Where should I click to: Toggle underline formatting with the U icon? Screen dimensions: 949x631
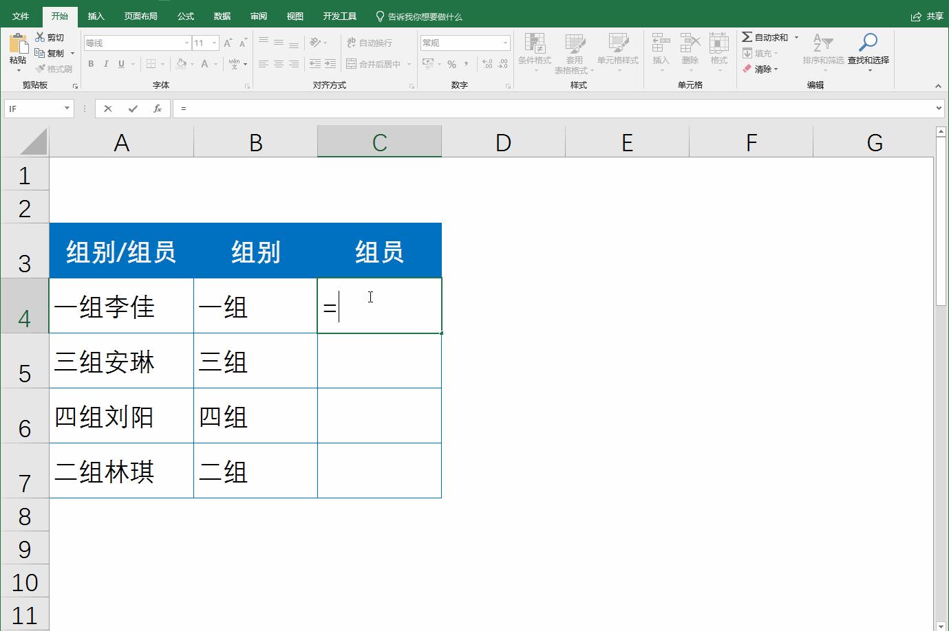coord(120,63)
